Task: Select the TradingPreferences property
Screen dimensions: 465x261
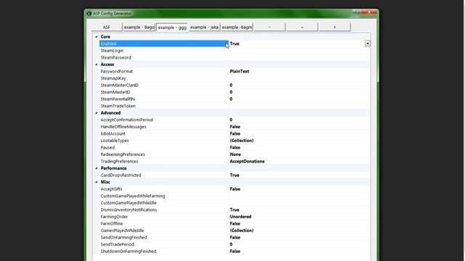Action: coord(119,162)
